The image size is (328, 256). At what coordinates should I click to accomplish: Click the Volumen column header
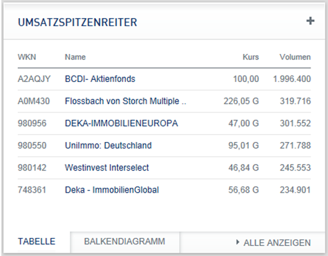click(295, 57)
